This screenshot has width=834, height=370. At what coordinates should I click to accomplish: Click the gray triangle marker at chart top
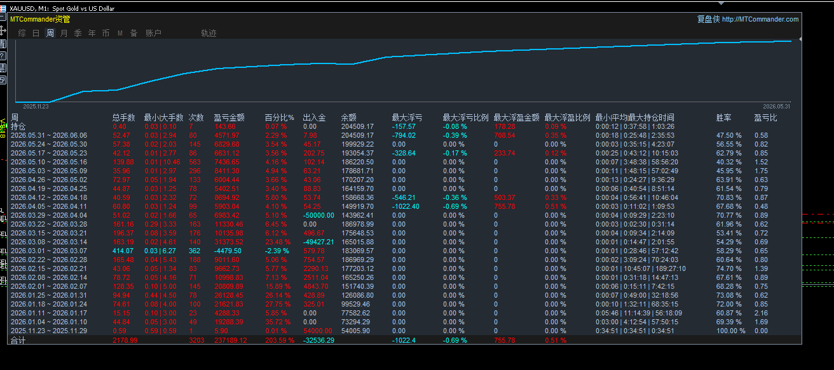point(800,39)
